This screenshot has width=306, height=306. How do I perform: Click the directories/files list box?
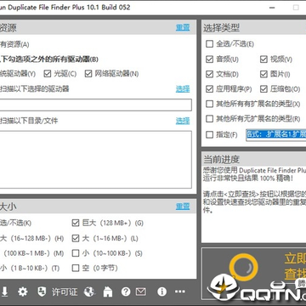pyautogui.click(x=96, y=160)
